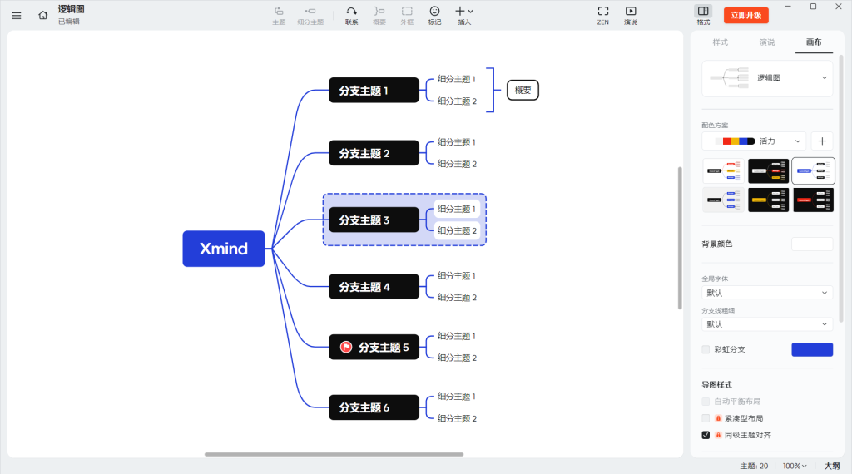Open the 100% zoom level dropdown

795,466
